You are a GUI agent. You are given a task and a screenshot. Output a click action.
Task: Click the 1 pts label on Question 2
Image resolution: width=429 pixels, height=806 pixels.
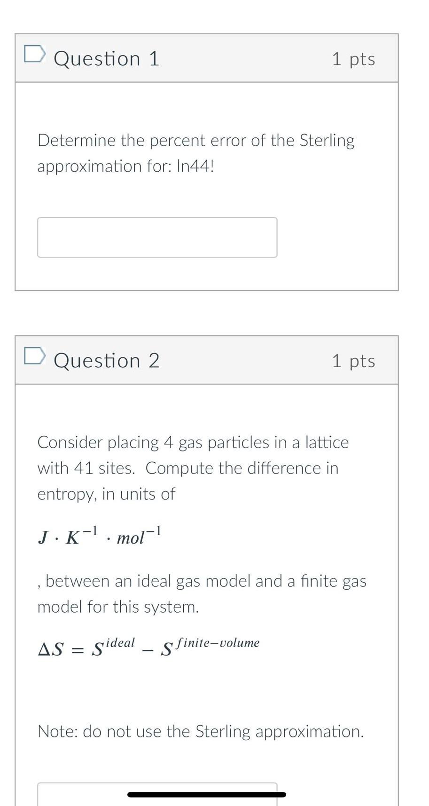click(354, 360)
